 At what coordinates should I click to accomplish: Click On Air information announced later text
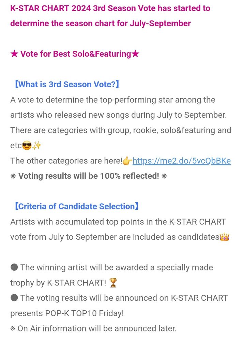coord(97,329)
